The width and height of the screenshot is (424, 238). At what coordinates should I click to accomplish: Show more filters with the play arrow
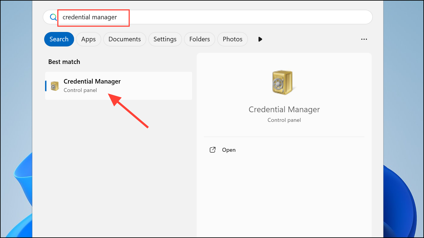tap(260, 39)
